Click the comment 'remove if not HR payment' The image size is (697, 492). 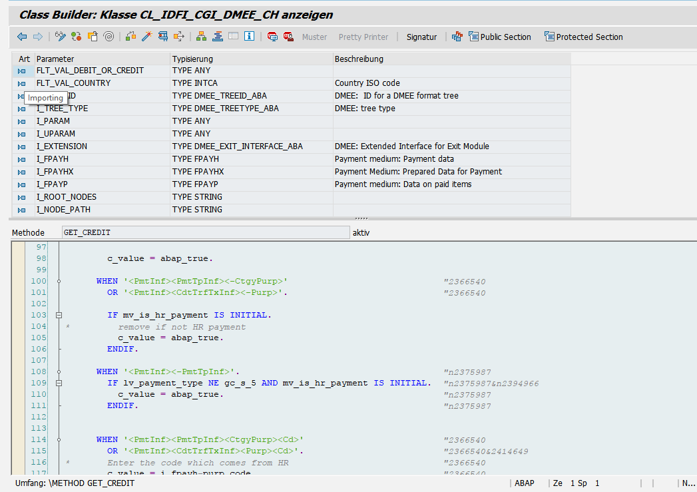[x=182, y=327]
